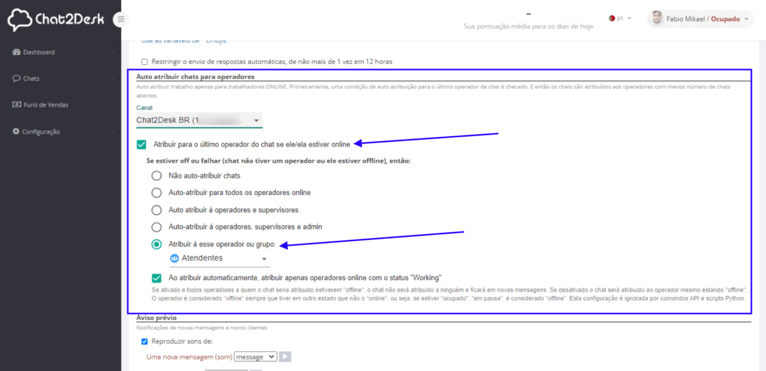Uncheck Reproduzir sons de checkbox

(144, 341)
